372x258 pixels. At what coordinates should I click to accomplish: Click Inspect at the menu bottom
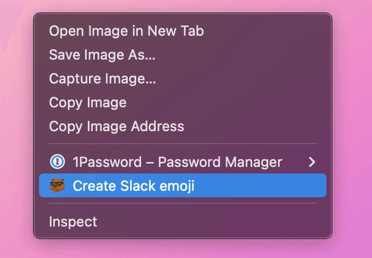click(73, 222)
